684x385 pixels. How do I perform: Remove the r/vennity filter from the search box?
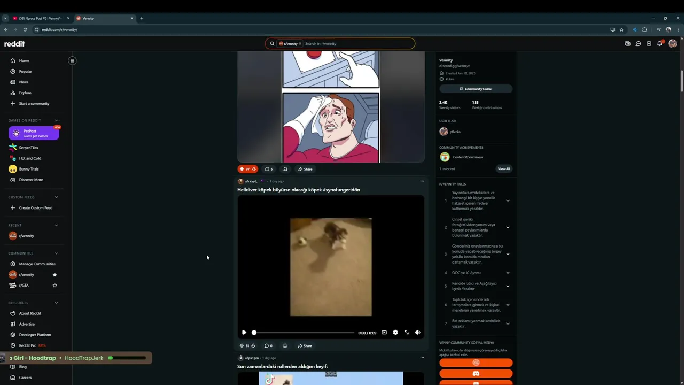[300, 44]
